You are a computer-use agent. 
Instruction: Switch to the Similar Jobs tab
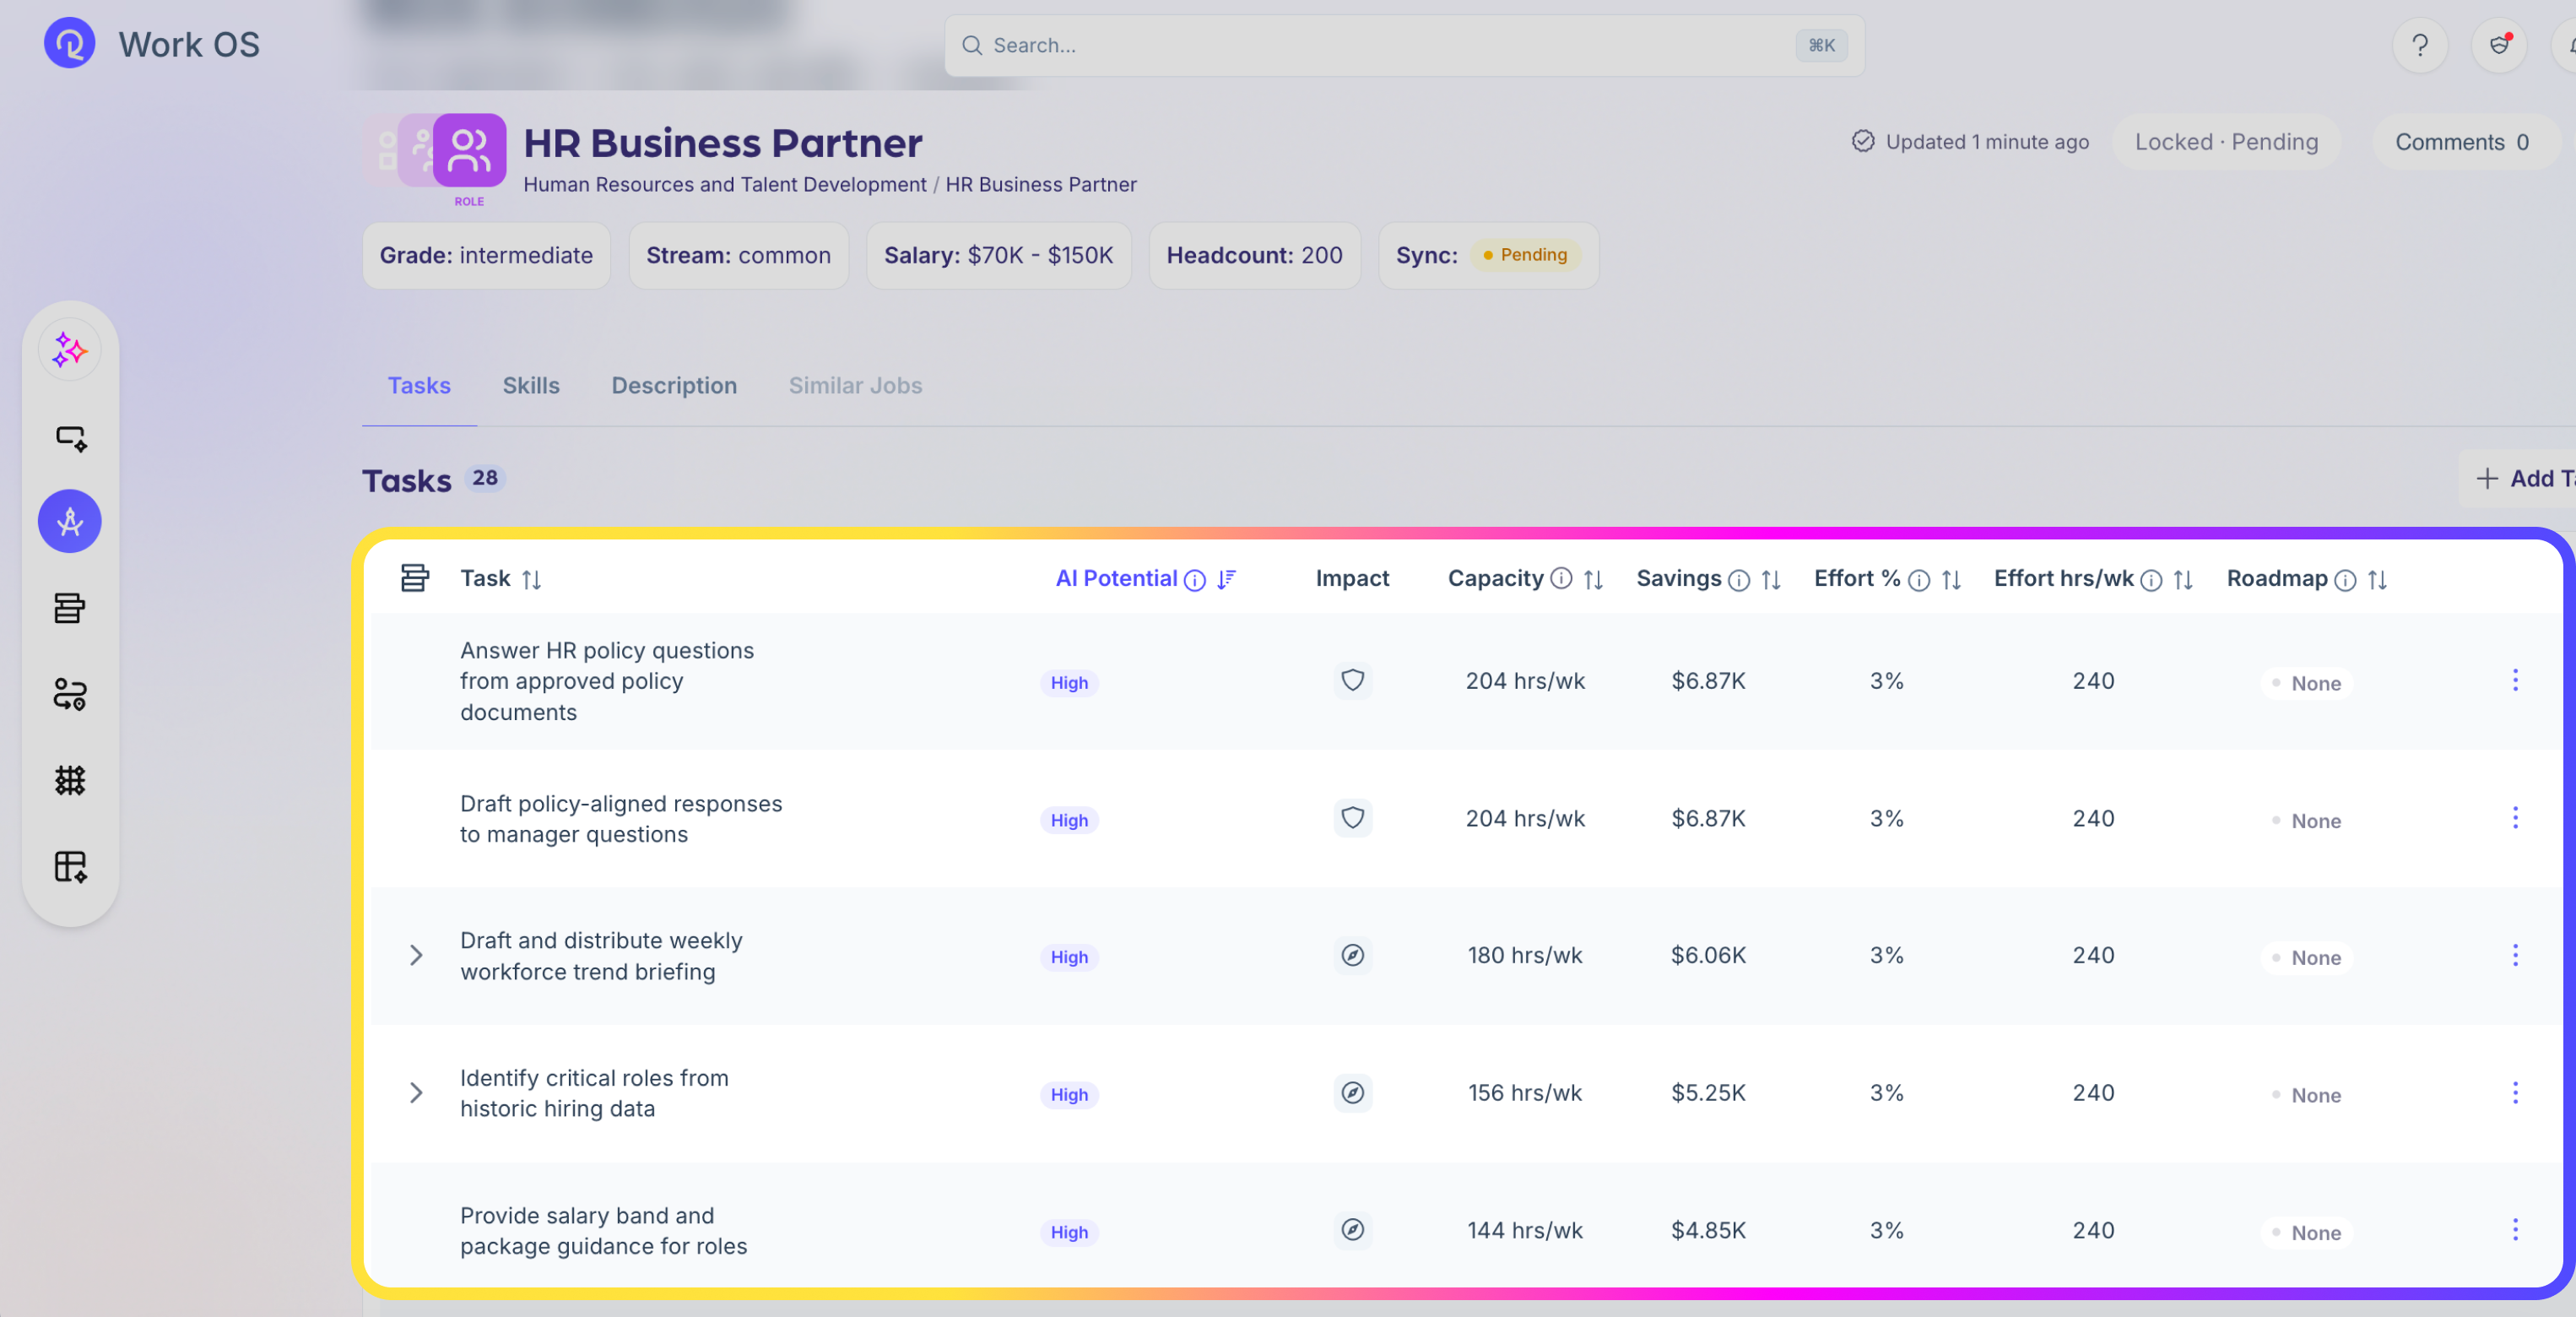855,385
